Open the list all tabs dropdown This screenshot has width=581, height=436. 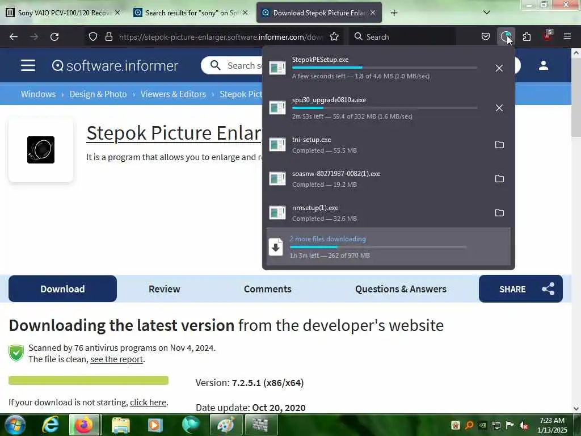tap(486, 12)
